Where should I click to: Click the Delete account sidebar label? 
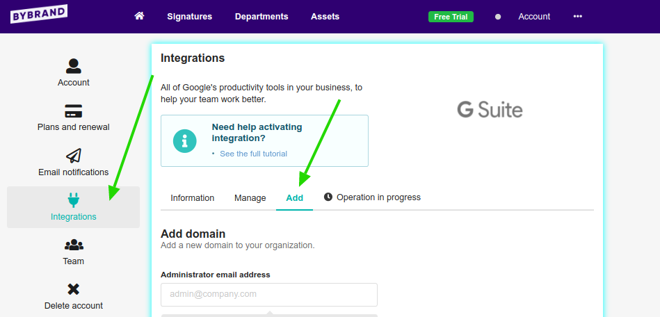[x=74, y=306]
